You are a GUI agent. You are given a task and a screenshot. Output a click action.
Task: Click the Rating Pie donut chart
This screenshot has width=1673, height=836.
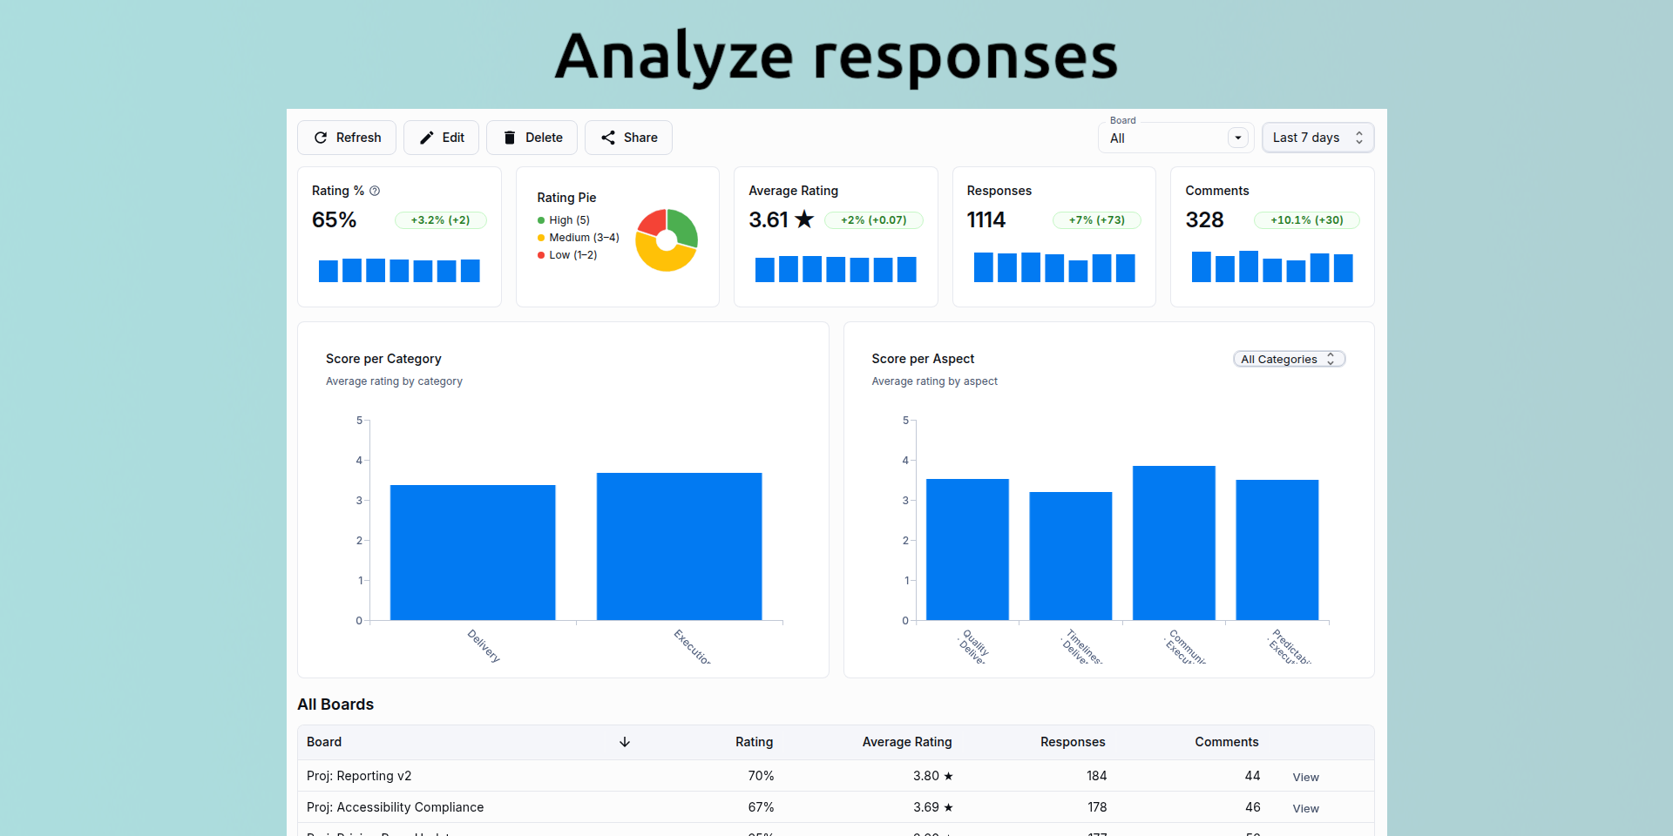pos(667,240)
